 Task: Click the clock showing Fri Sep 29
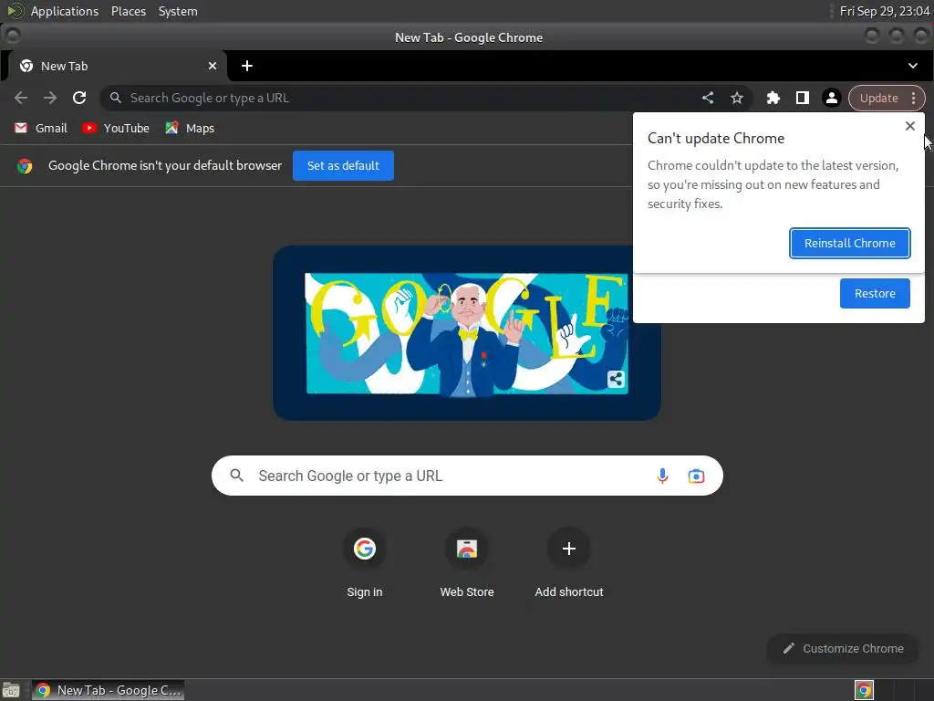[885, 11]
